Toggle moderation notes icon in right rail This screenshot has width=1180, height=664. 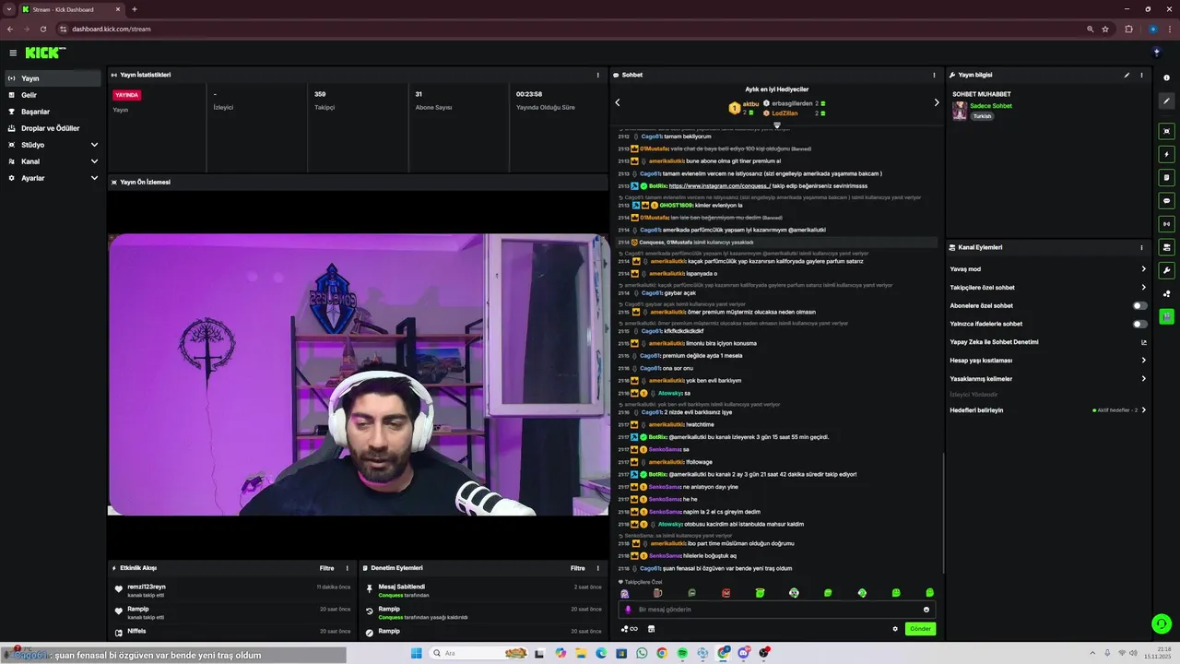(1166, 177)
